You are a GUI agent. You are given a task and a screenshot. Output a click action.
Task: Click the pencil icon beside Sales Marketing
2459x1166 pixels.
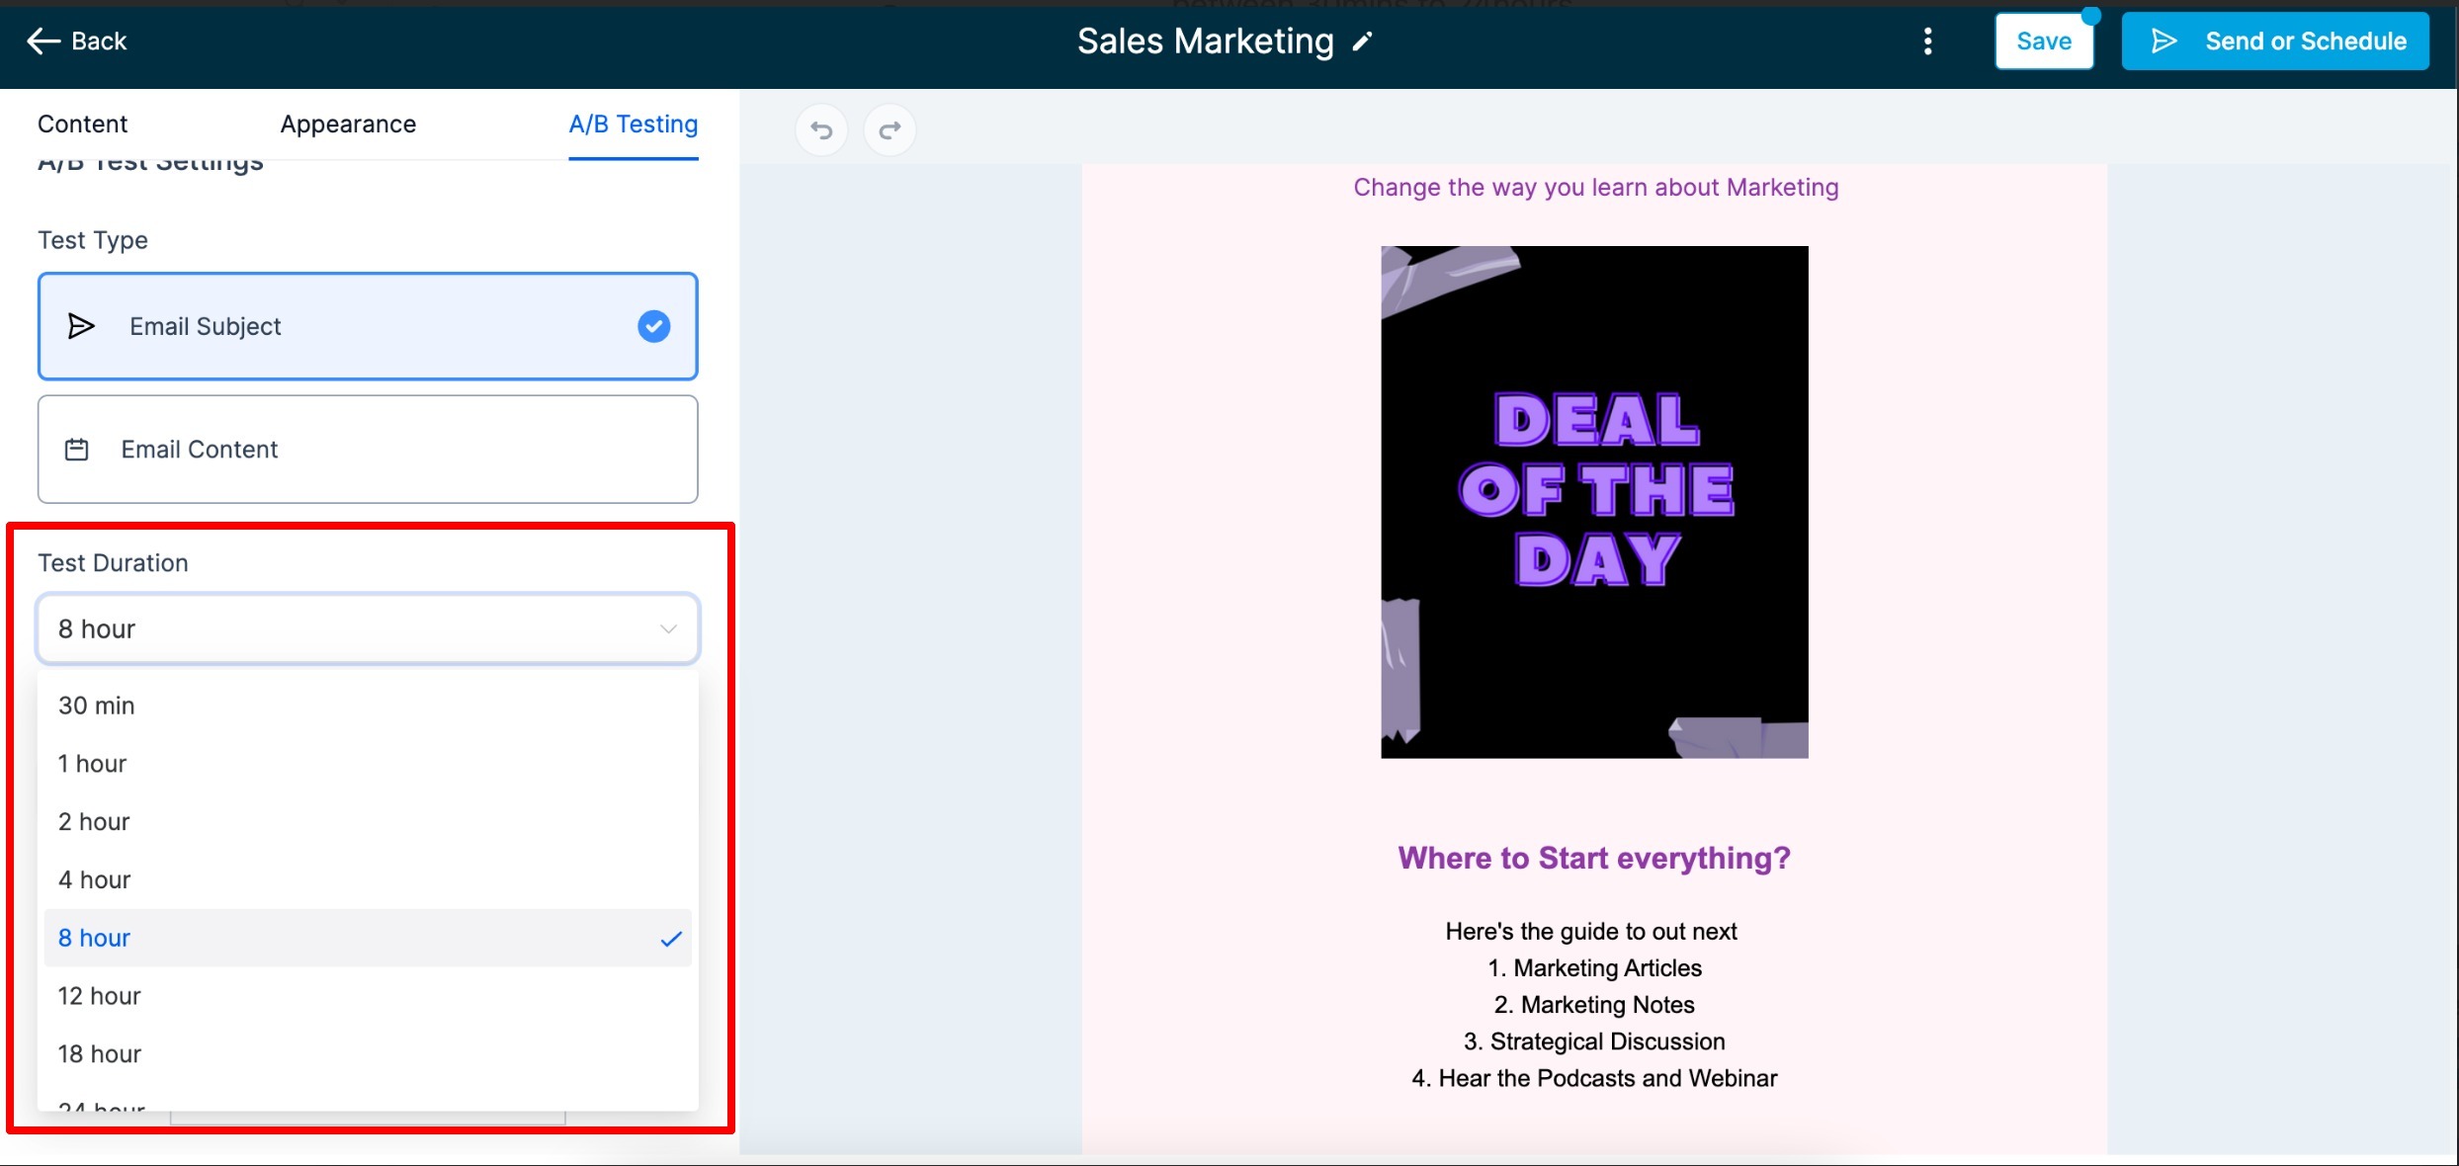click(1363, 42)
